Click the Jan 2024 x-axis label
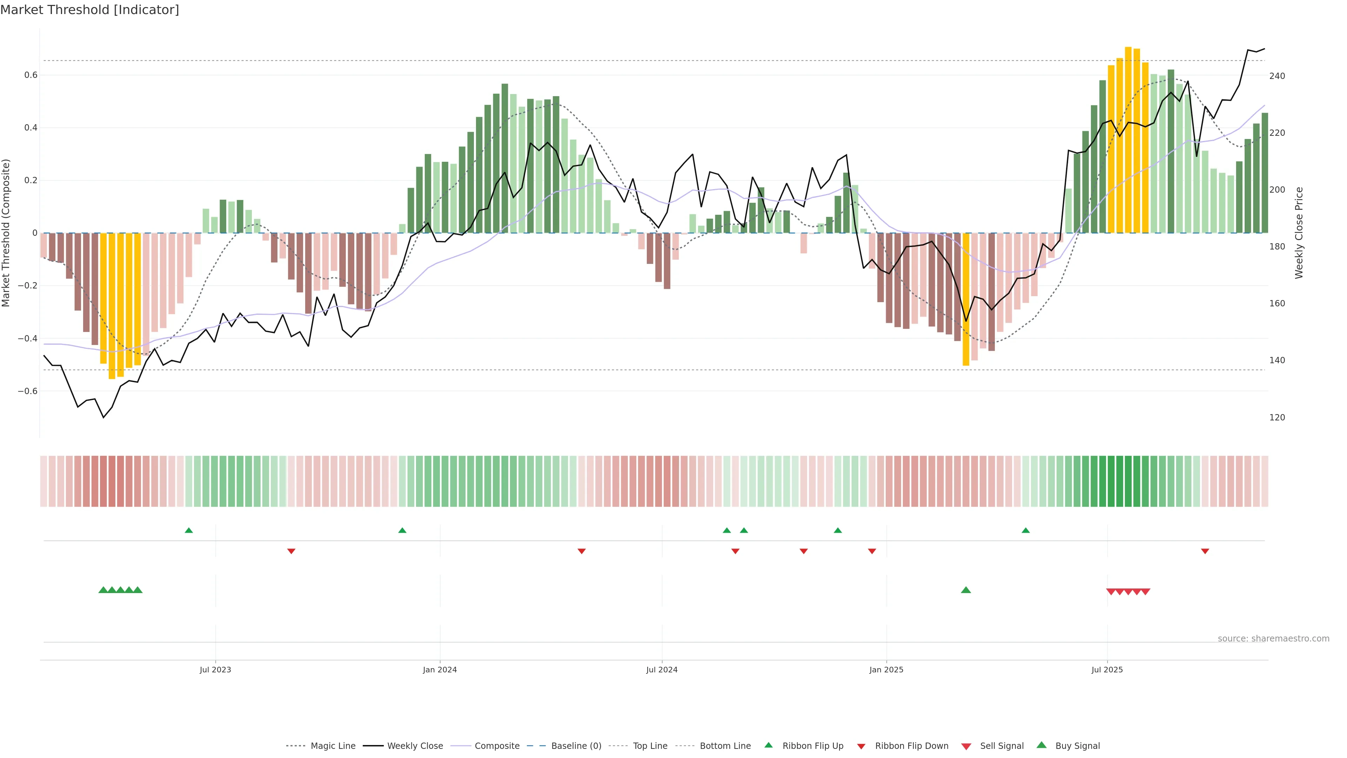The height and width of the screenshot is (758, 1347). click(x=440, y=670)
